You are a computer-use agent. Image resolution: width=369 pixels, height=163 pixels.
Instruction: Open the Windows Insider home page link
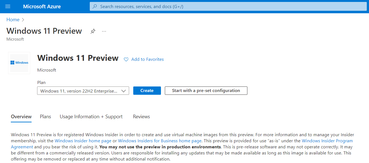point(83,141)
